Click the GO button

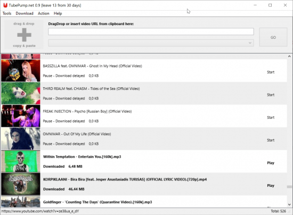point(273,37)
